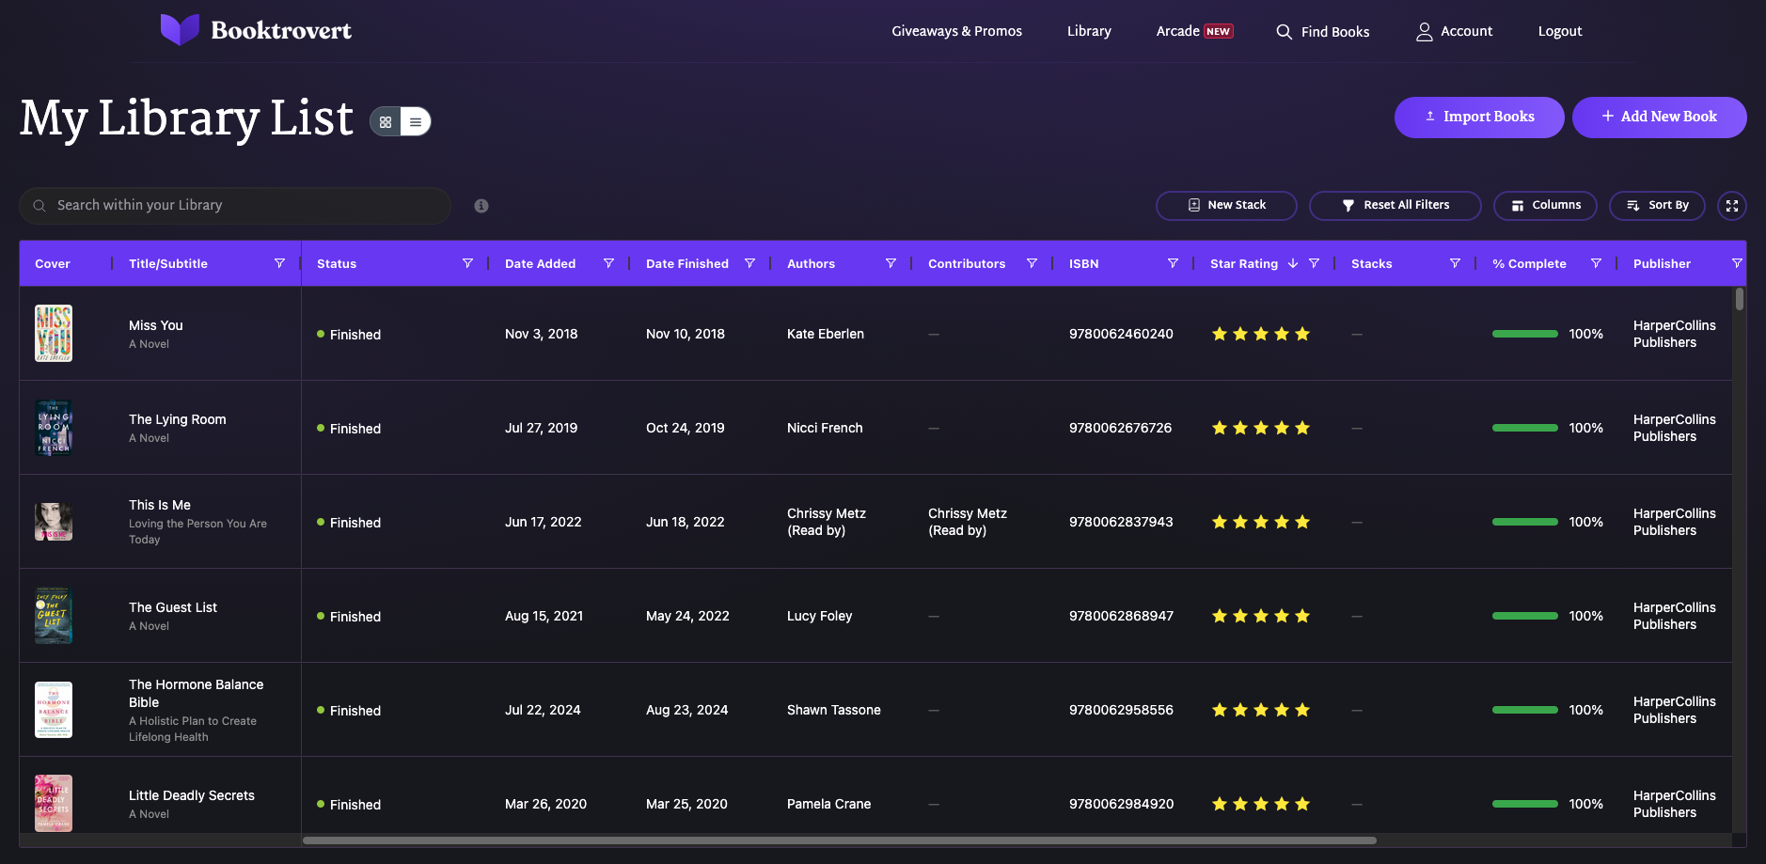
Task: Filter the Publisher column
Action: coord(1737,263)
